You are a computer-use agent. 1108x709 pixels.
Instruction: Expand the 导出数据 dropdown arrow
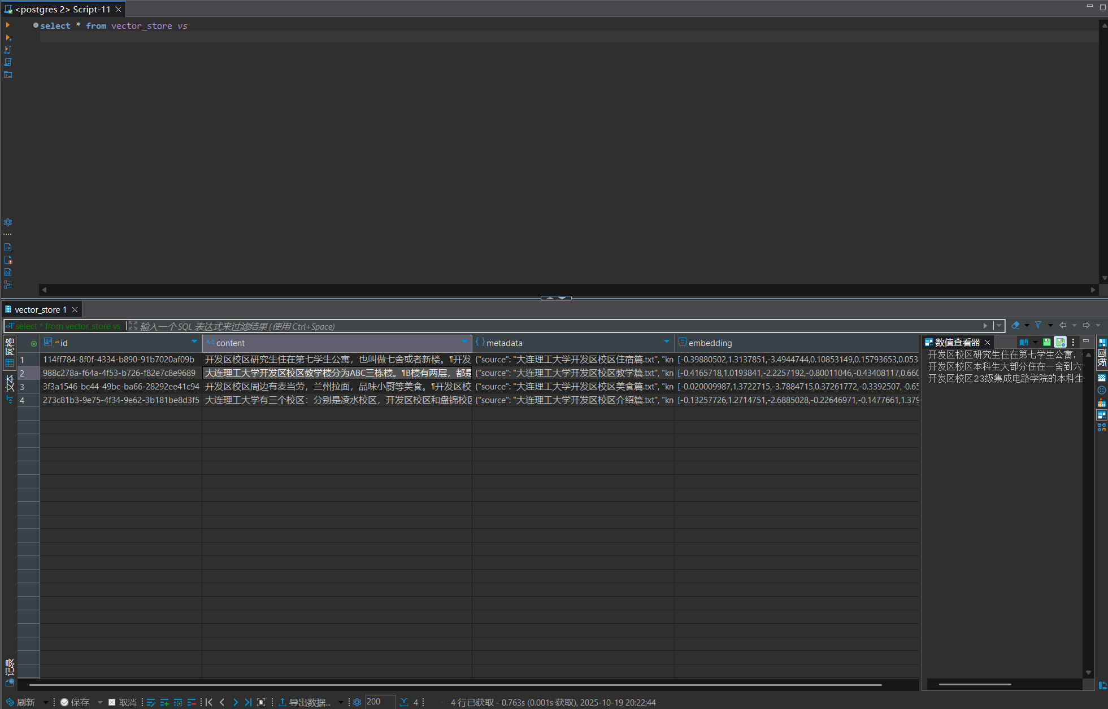[341, 702]
